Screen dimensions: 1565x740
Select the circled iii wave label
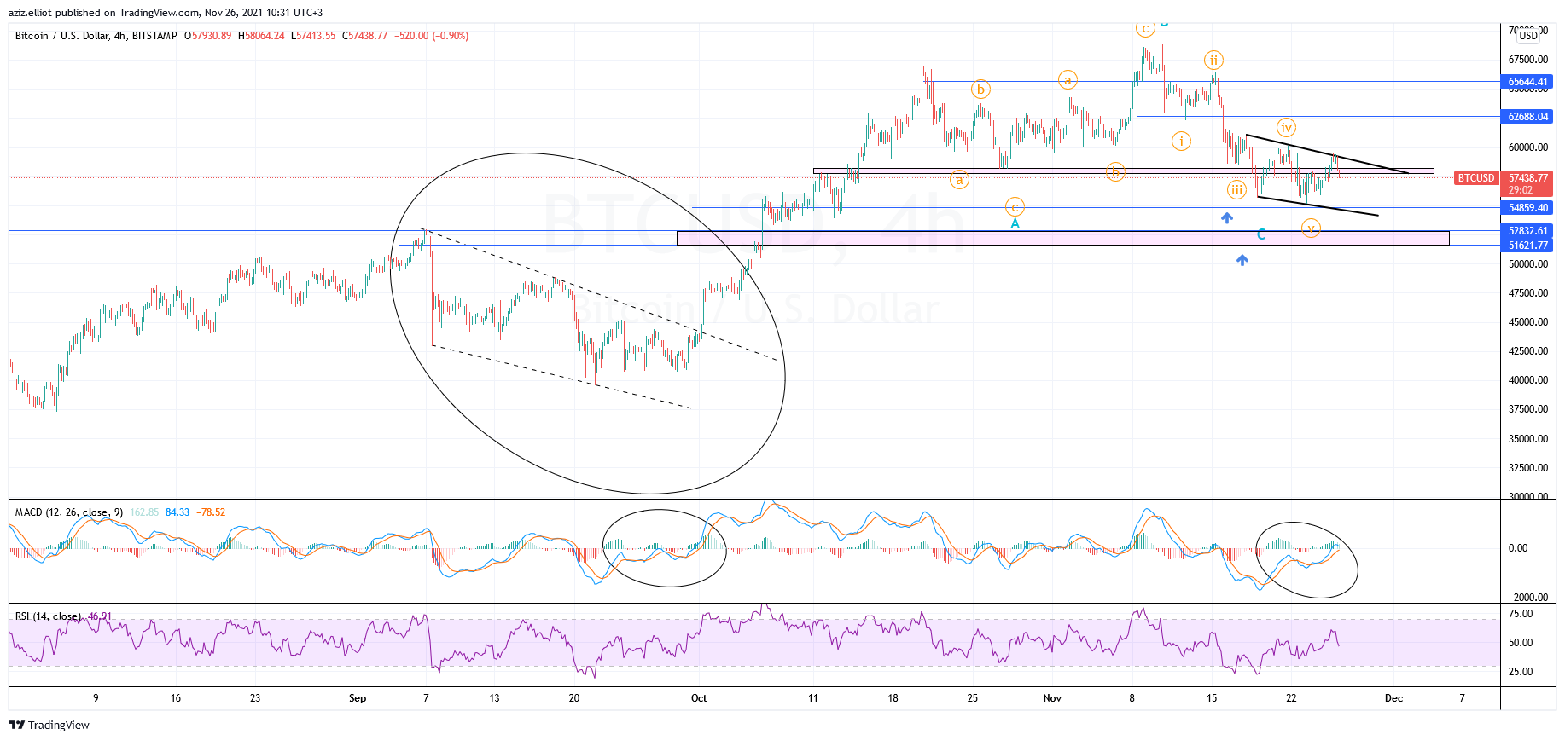click(x=1236, y=190)
